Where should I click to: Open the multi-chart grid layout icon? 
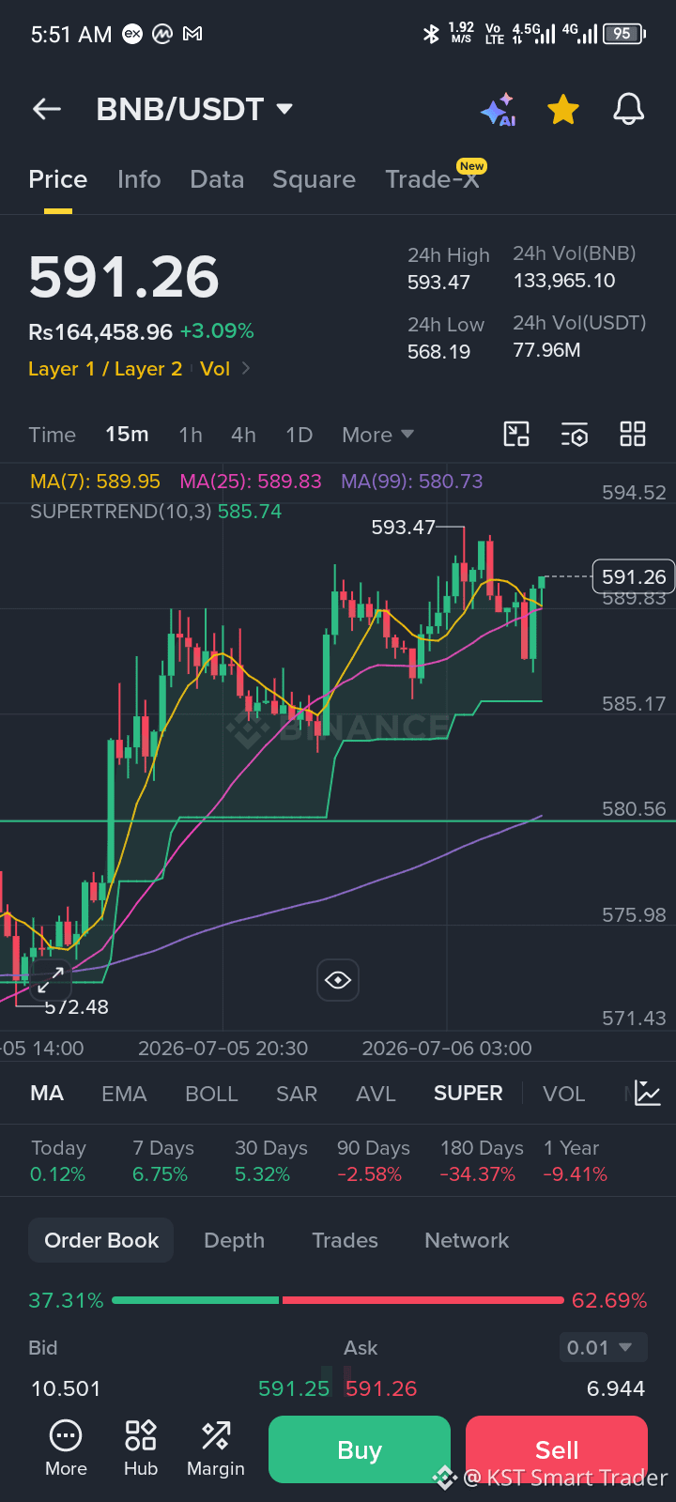[x=633, y=434]
